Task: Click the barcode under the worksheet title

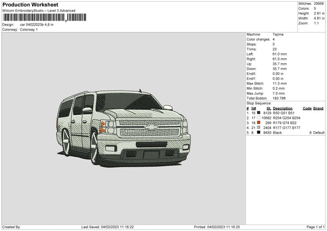Action: [x=44, y=17]
